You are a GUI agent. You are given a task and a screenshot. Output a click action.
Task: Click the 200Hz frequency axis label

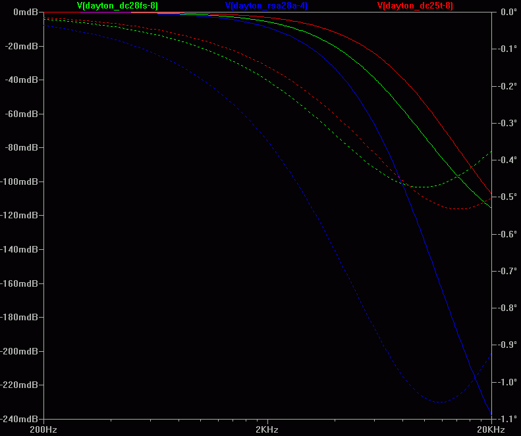pyautogui.click(x=43, y=429)
